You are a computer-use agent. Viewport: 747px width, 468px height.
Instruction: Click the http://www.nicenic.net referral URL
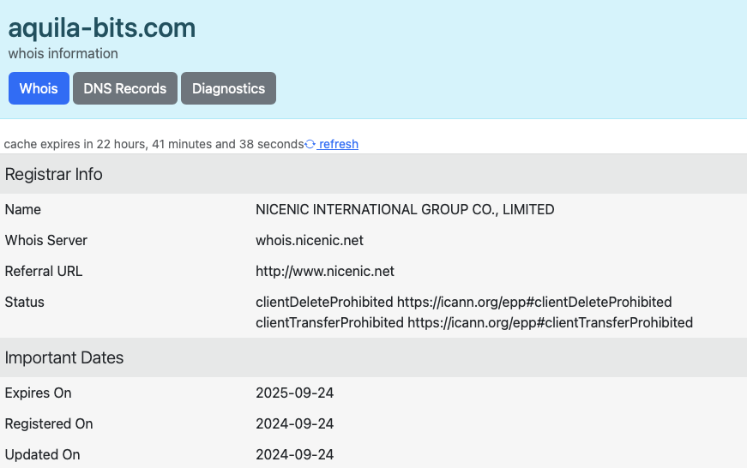(325, 271)
